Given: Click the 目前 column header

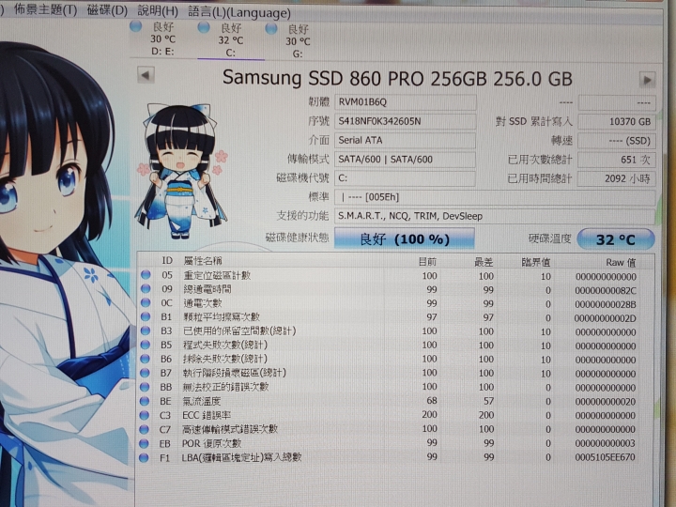Looking at the screenshot, I should click(x=428, y=261).
